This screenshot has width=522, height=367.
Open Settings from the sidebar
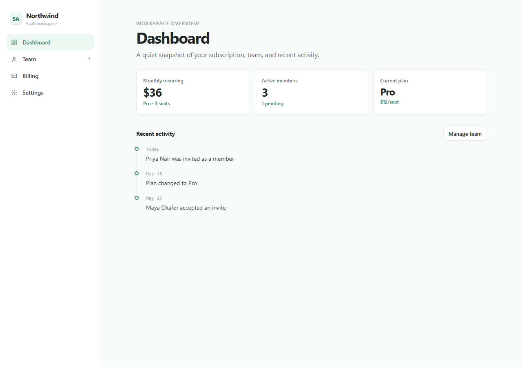point(50,93)
